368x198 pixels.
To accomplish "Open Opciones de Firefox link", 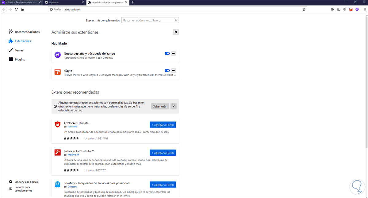I will [x=24, y=182].
